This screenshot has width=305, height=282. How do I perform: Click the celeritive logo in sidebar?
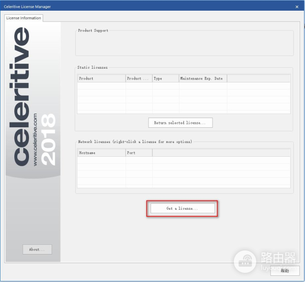[22, 97]
